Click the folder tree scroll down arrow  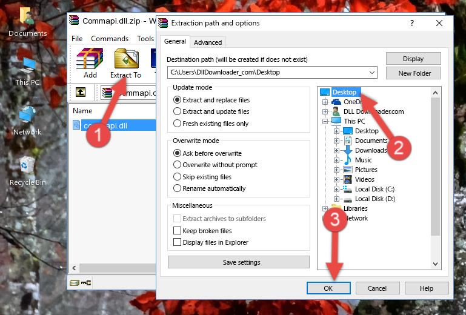click(435, 264)
